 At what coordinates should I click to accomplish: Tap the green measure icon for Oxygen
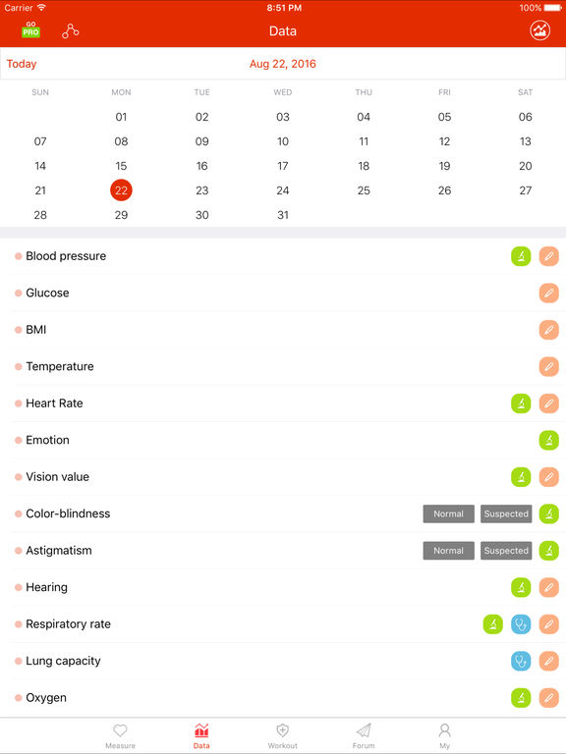click(x=521, y=698)
